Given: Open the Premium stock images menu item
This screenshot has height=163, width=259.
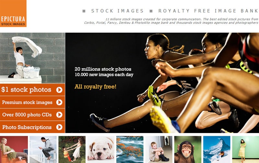Looking at the screenshot, I should (32, 102).
